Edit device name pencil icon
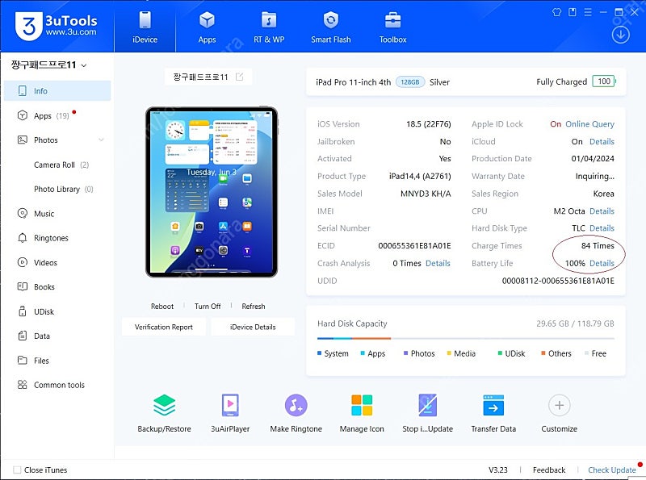646x480 pixels. click(x=239, y=77)
